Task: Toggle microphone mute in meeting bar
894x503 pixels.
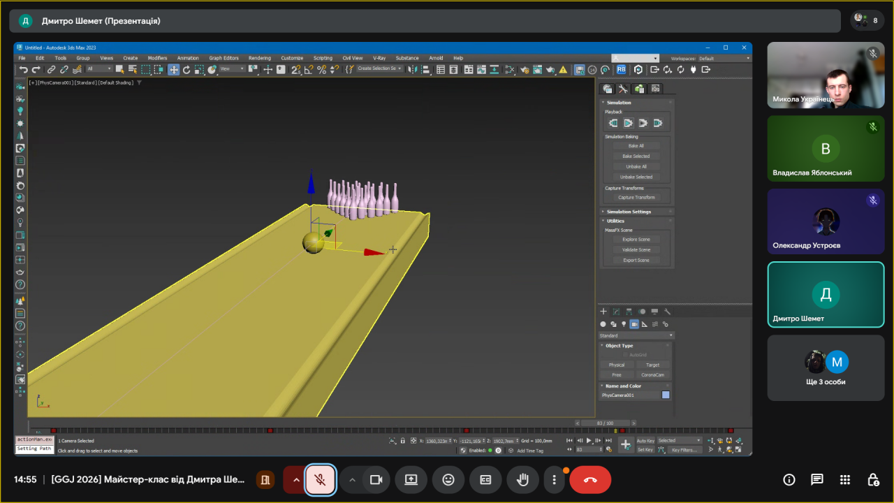Action: click(321, 480)
